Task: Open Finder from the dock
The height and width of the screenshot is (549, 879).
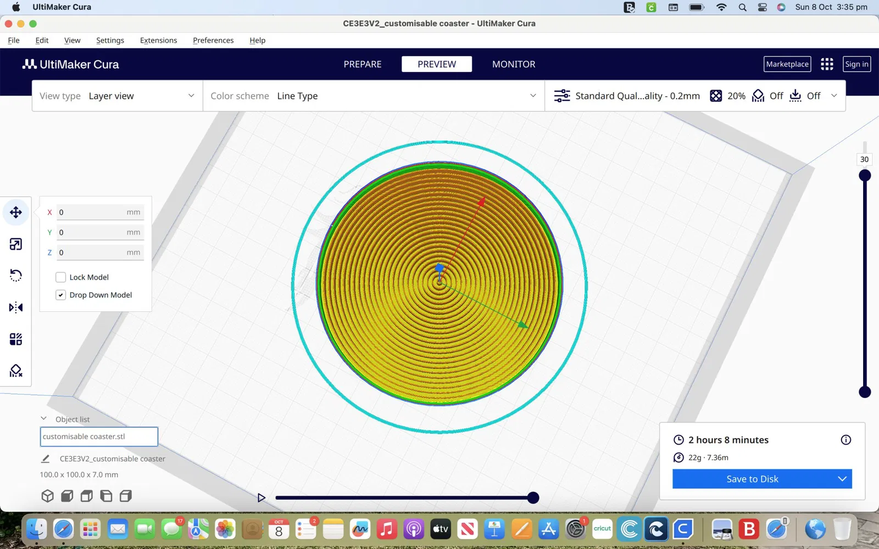Action: [x=37, y=529]
